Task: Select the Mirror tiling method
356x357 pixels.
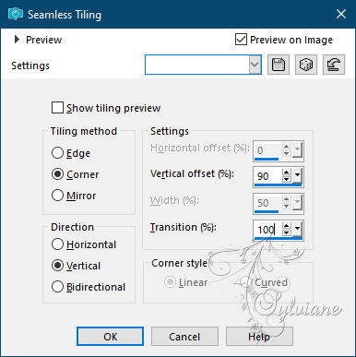Action: pyautogui.click(x=57, y=196)
